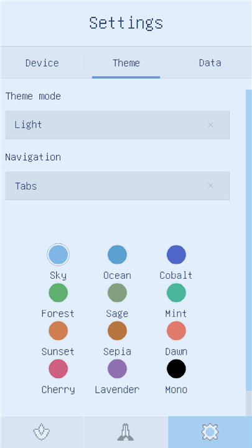Pick the Cobalt color swatch
This screenshot has height=448, width=252.
tap(176, 254)
